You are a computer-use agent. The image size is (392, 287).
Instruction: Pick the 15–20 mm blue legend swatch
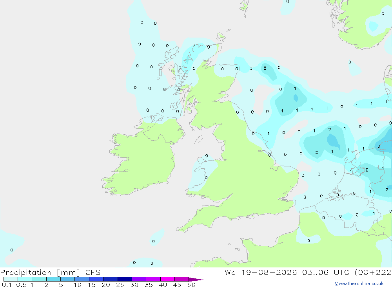[x=96, y=279]
